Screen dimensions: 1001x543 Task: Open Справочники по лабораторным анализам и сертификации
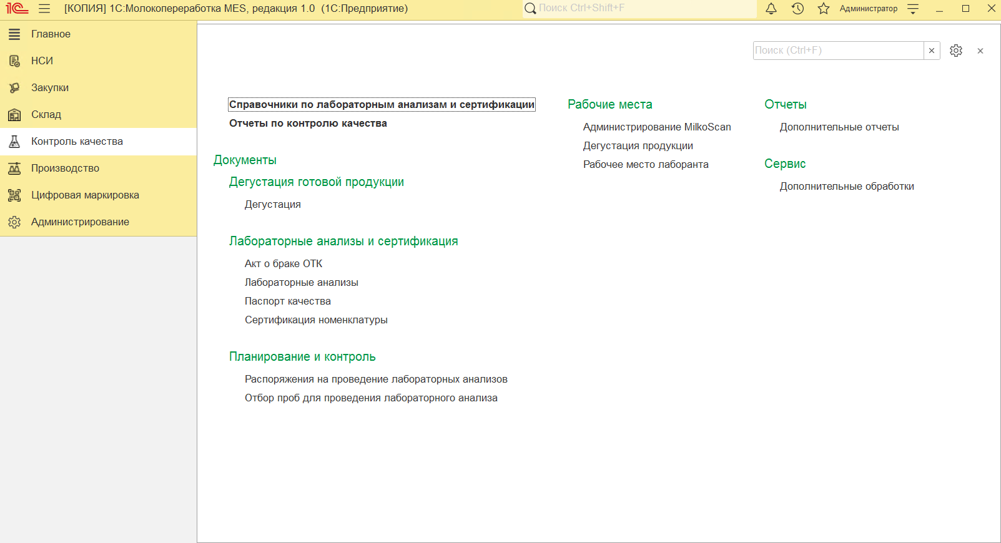pos(382,105)
